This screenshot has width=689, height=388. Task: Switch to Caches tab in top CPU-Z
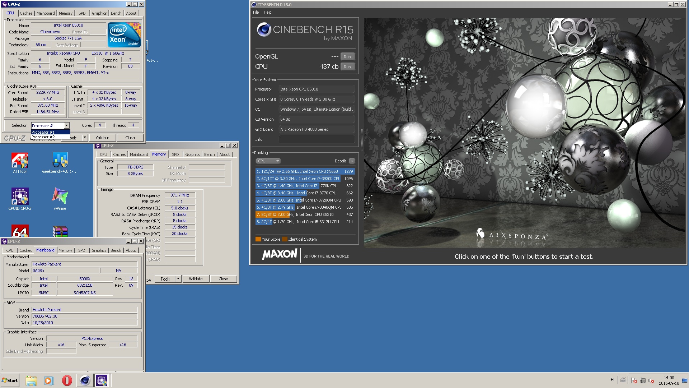pos(26,13)
